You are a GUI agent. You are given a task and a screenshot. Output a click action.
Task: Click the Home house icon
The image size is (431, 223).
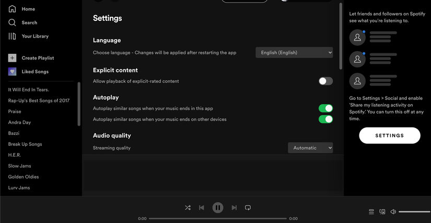(12, 9)
